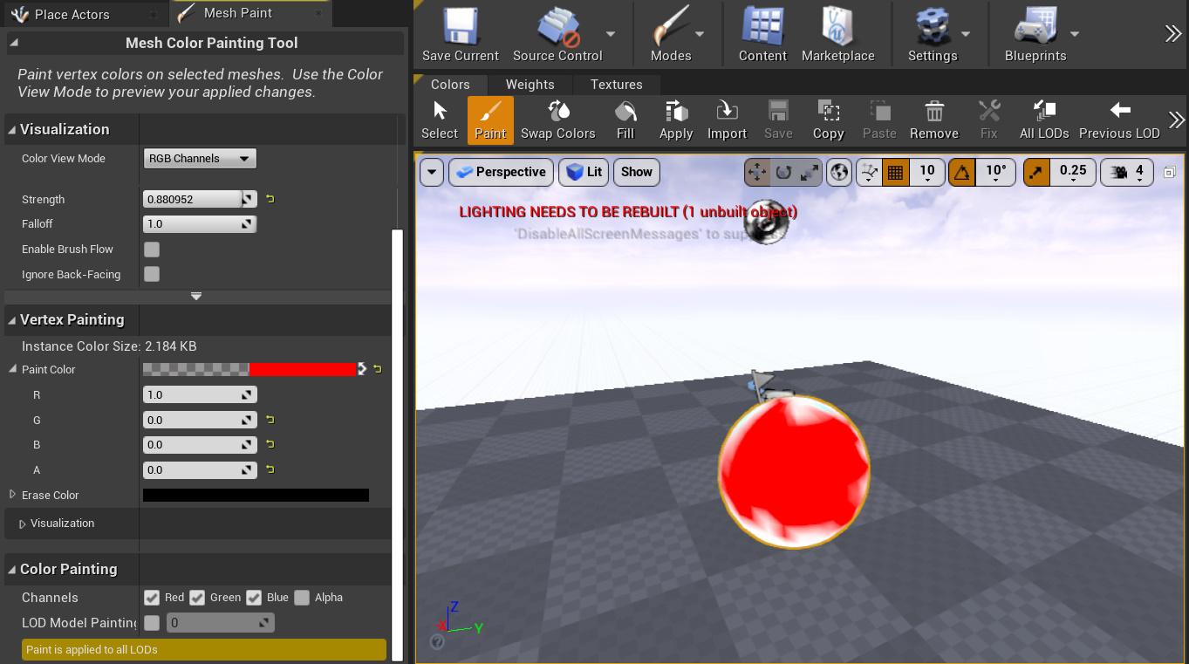Click the Apply vertex colors icon
The image size is (1189, 664).
coord(675,120)
